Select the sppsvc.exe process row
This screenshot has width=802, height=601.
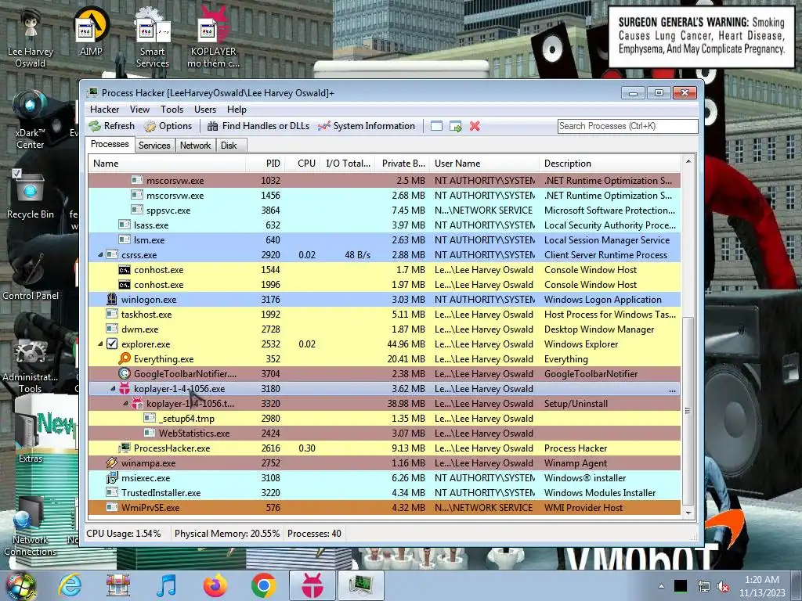click(x=384, y=210)
